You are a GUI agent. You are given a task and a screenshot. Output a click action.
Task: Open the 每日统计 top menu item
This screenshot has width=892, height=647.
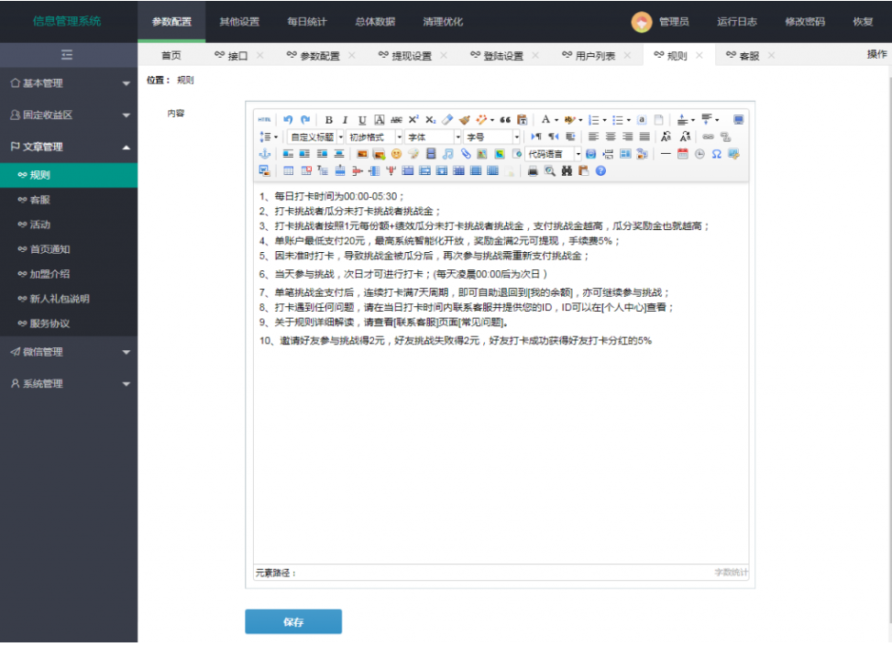click(306, 21)
